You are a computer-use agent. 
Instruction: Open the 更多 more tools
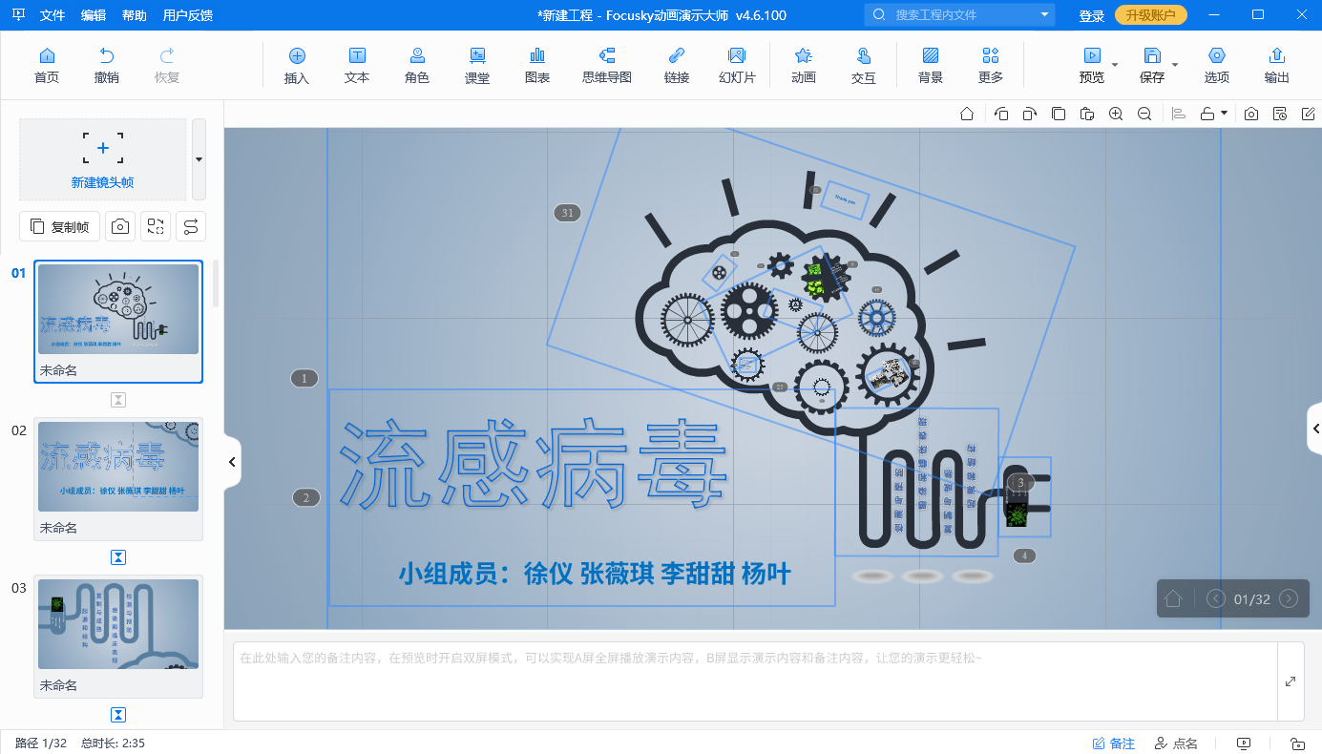point(991,66)
